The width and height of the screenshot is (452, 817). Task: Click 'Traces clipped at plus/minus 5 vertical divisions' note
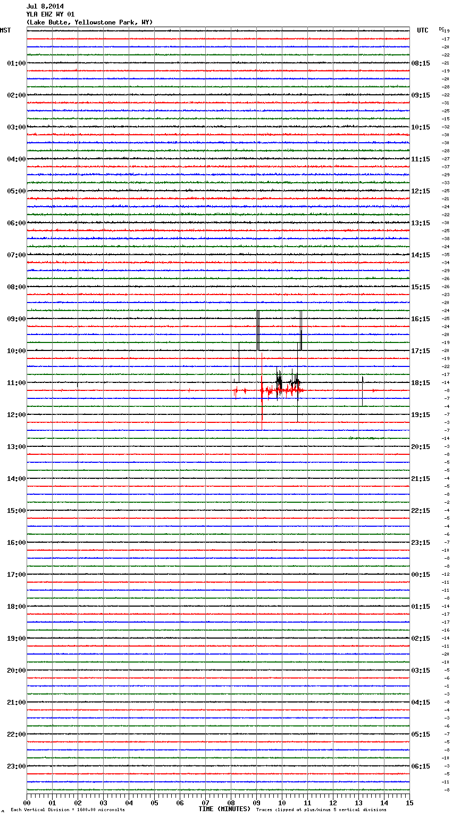[321, 810]
